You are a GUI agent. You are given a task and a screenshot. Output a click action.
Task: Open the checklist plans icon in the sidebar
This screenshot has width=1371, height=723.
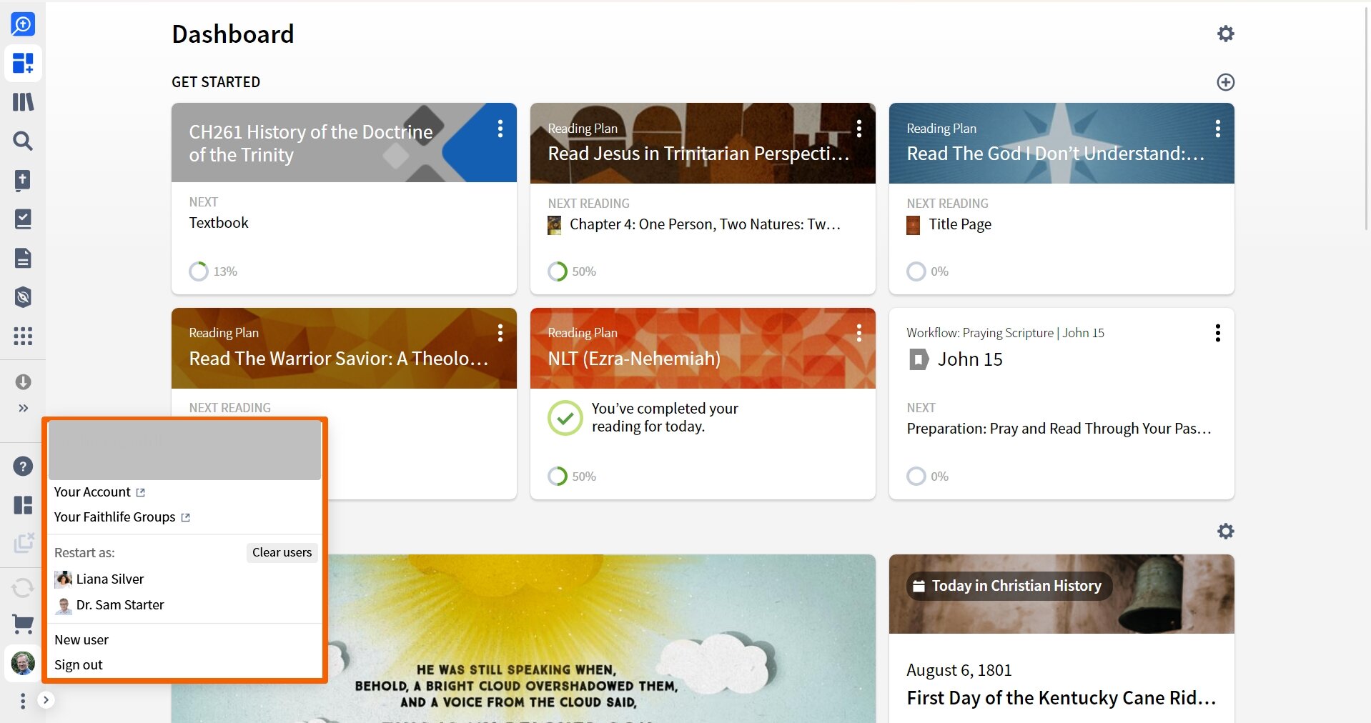(23, 219)
